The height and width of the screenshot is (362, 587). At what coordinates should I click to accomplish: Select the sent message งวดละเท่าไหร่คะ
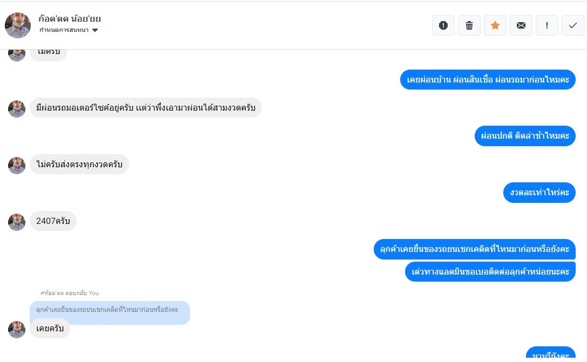click(539, 193)
